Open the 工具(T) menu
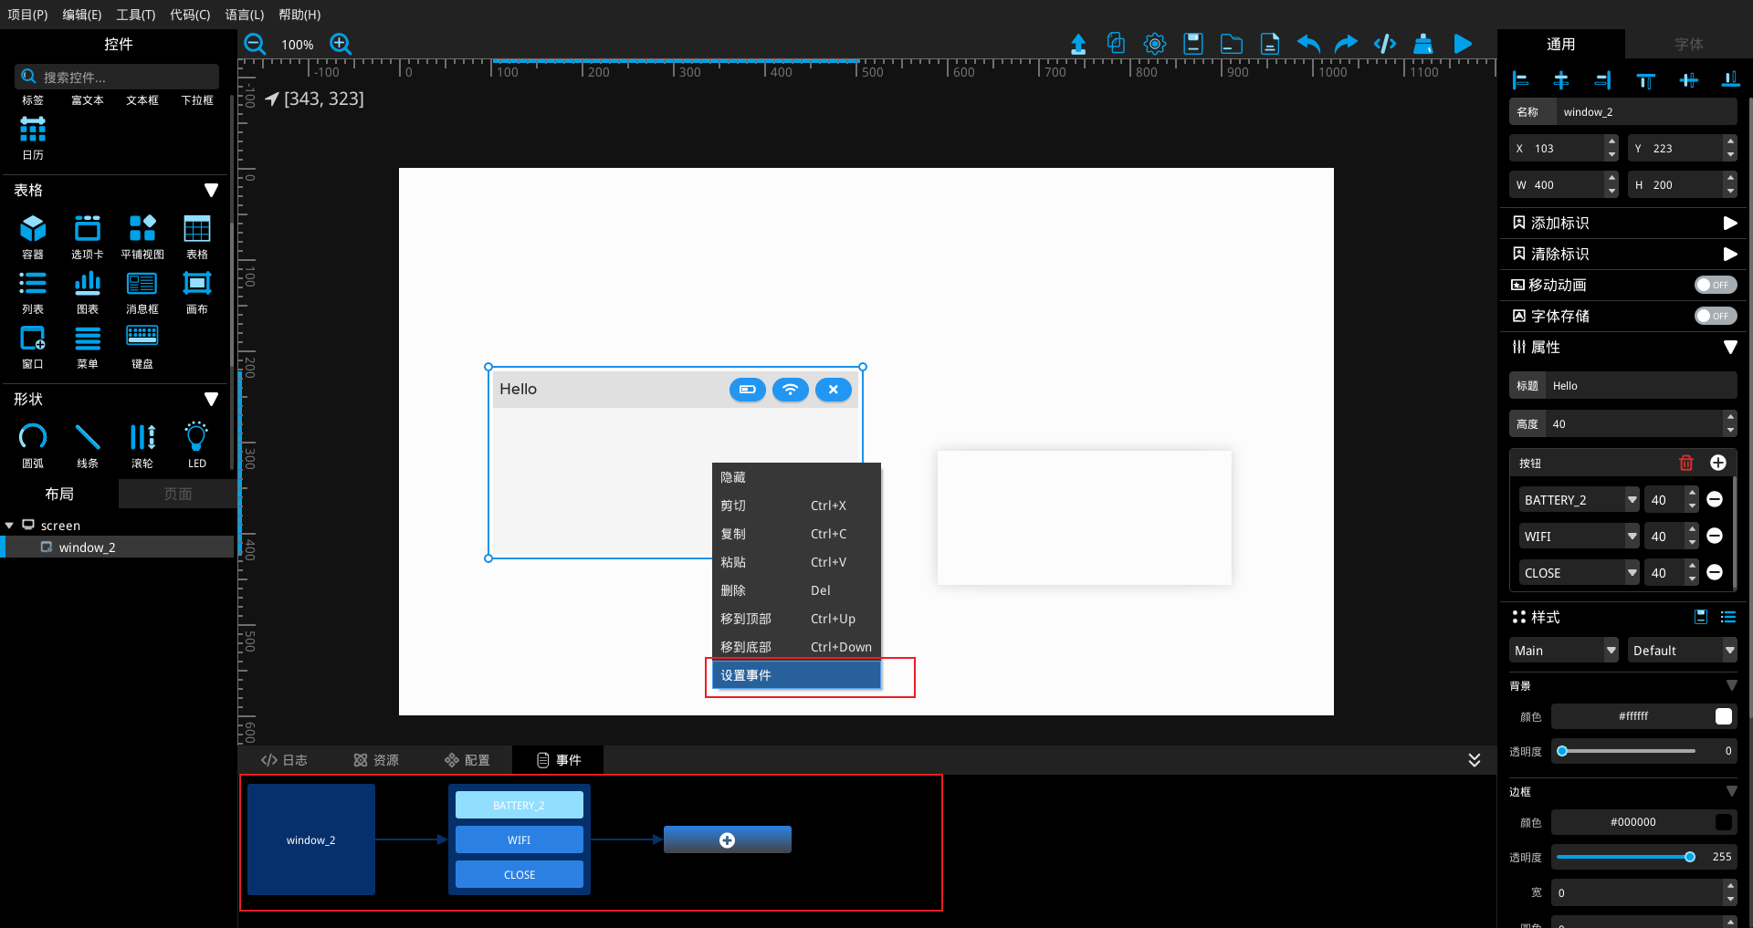1753x928 pixels. (135, 15)
